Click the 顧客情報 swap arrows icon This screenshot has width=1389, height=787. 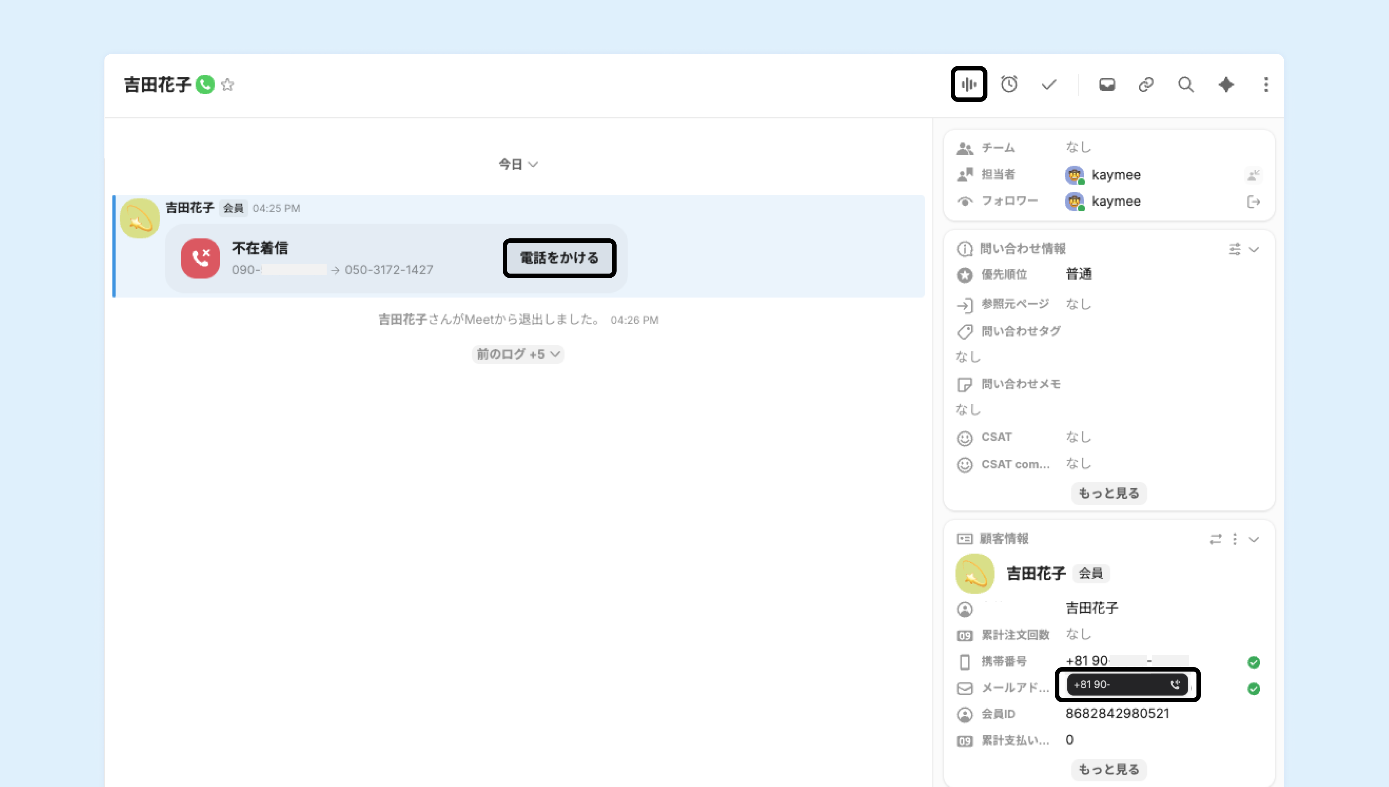pos(1215,539)
